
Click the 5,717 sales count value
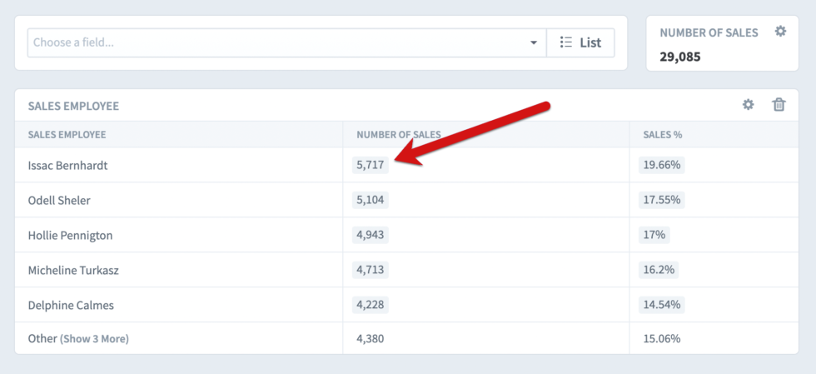coord(370,166)
